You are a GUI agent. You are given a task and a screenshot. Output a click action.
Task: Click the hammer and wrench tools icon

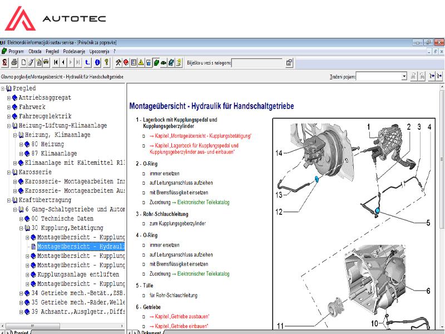(118, 62)
